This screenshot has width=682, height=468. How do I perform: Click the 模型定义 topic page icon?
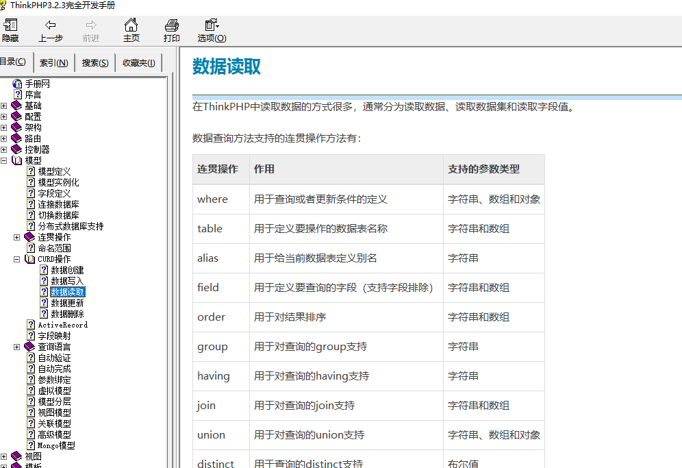30,171
